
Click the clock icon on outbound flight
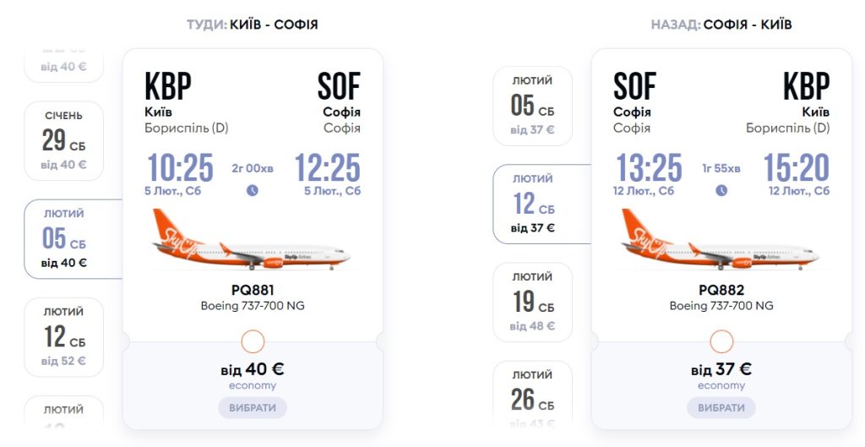(x=253, y=190)
